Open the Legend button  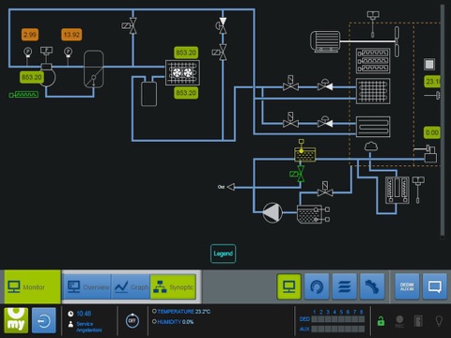223,253
